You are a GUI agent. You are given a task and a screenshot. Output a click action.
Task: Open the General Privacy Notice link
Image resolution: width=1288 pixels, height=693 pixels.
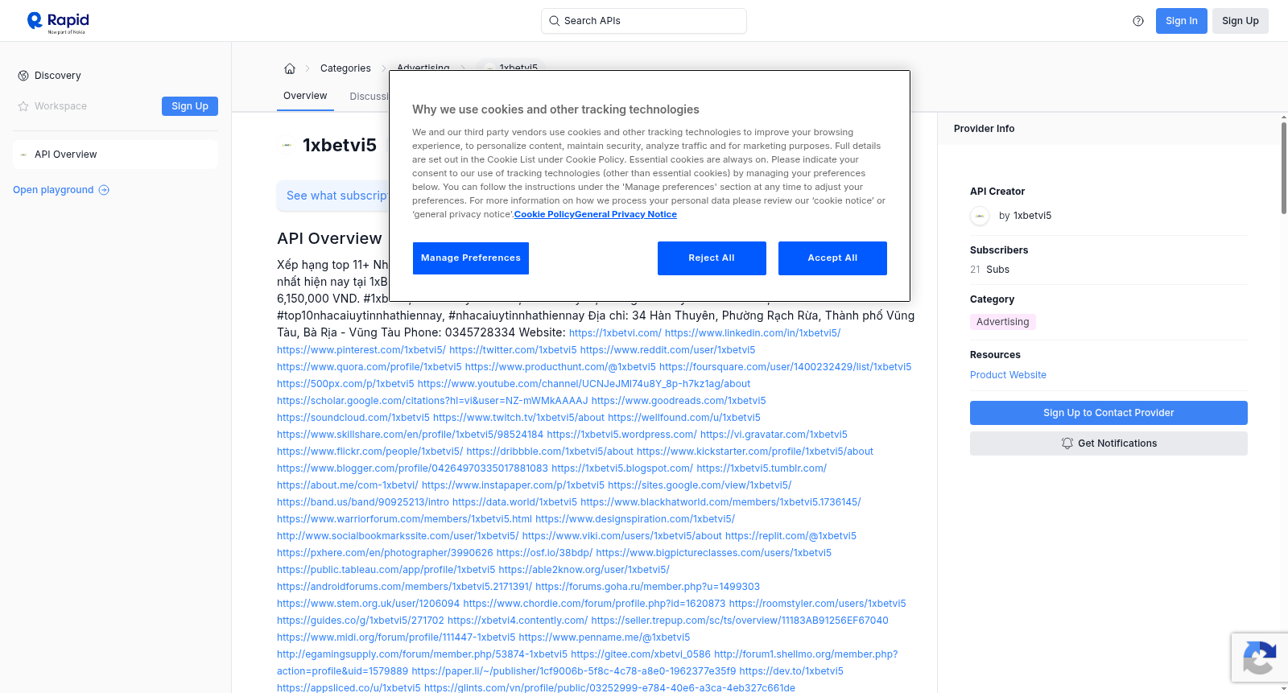click(625, 215)
